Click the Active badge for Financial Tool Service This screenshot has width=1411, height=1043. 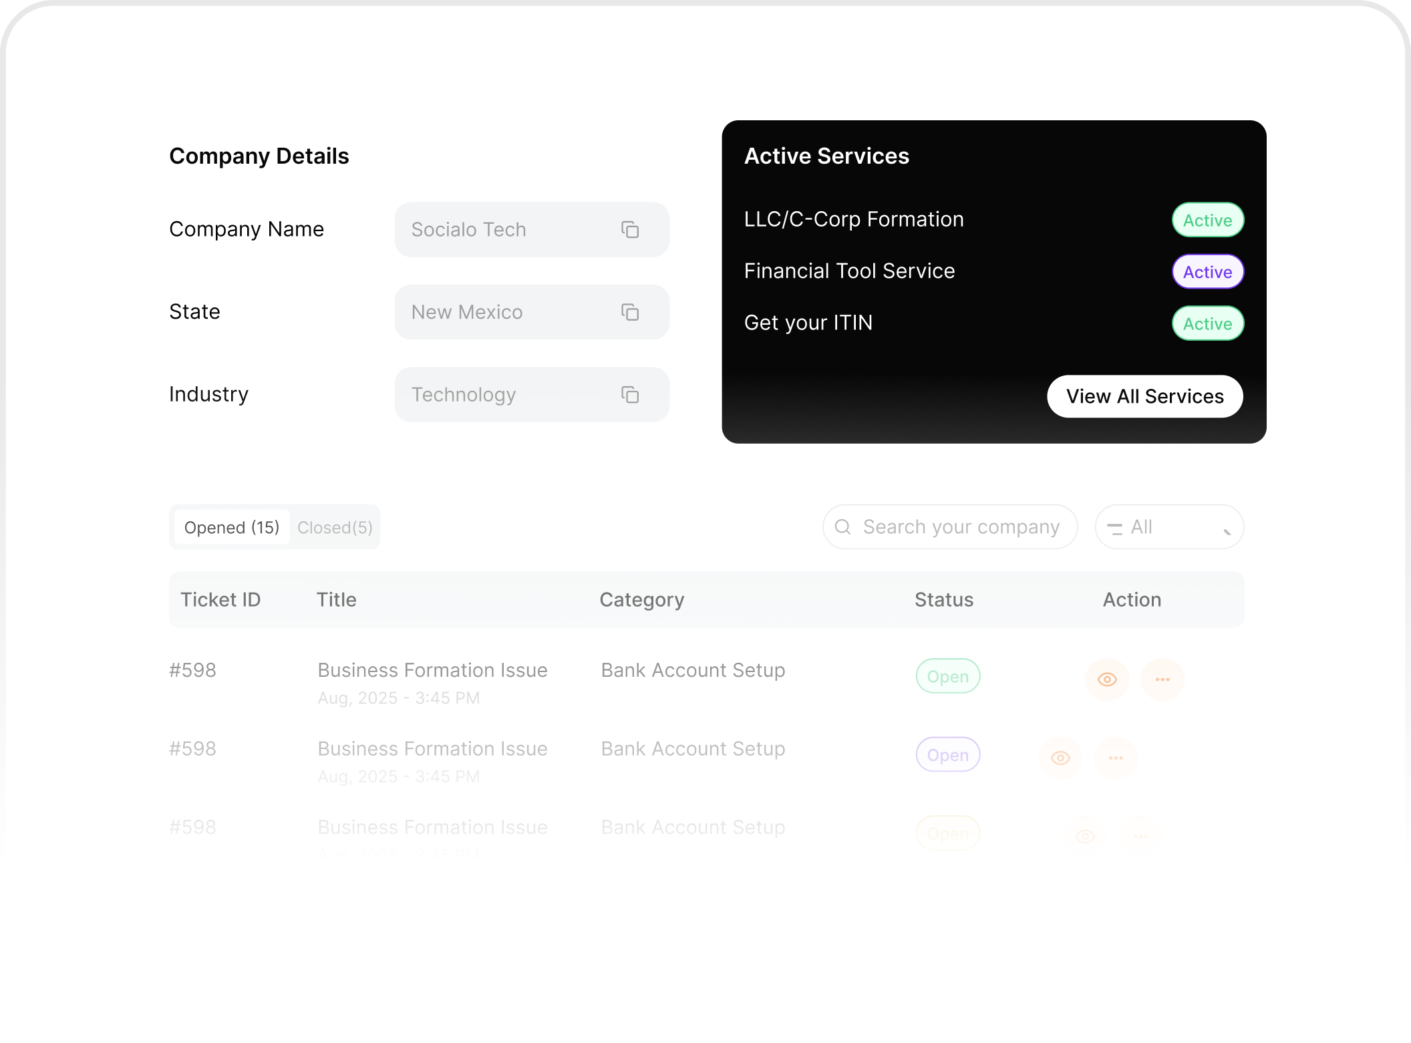[1207, 271]
